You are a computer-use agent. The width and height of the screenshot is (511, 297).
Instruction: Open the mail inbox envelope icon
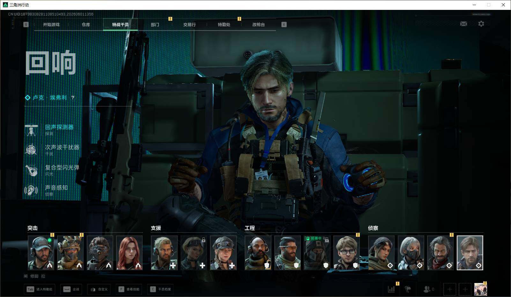click(x=463, y=24)
